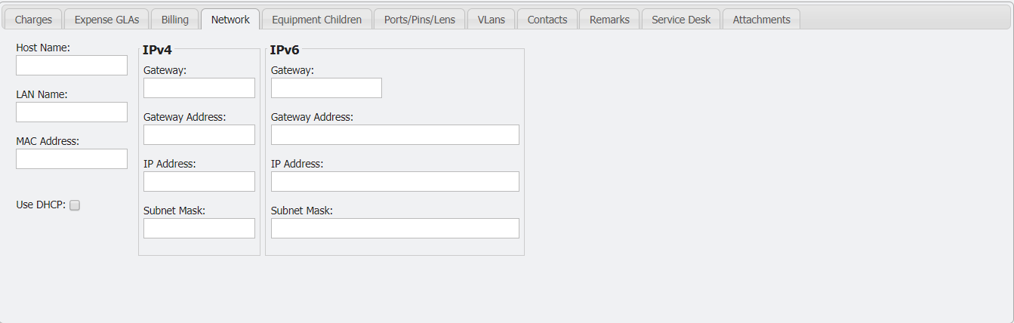Select the IPv6 Subnet Mask field

click(x=395, y=229)
